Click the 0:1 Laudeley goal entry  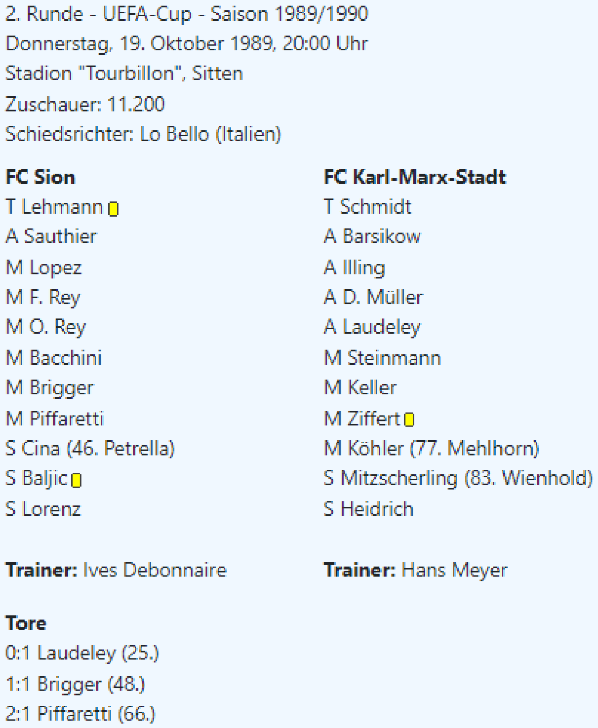coord(83,653)
